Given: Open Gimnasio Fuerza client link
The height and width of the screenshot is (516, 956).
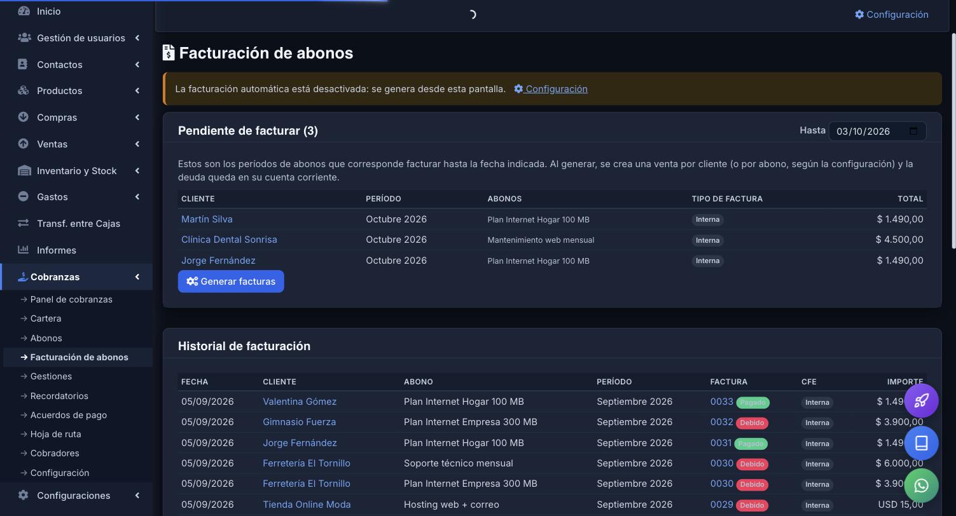Looking at the screenshot, I should coord(299,422).
